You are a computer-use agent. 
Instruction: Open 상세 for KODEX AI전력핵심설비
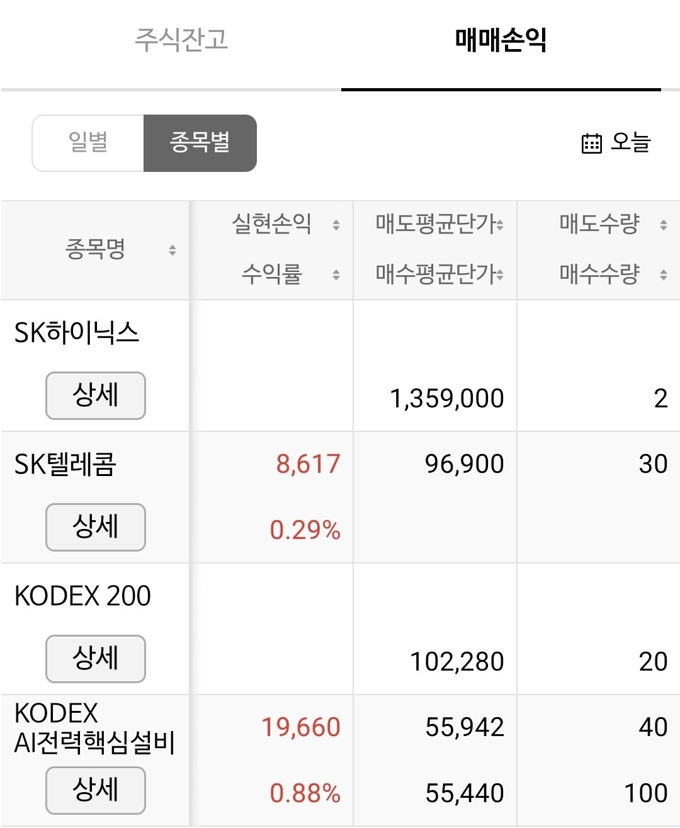click(96, 790)
